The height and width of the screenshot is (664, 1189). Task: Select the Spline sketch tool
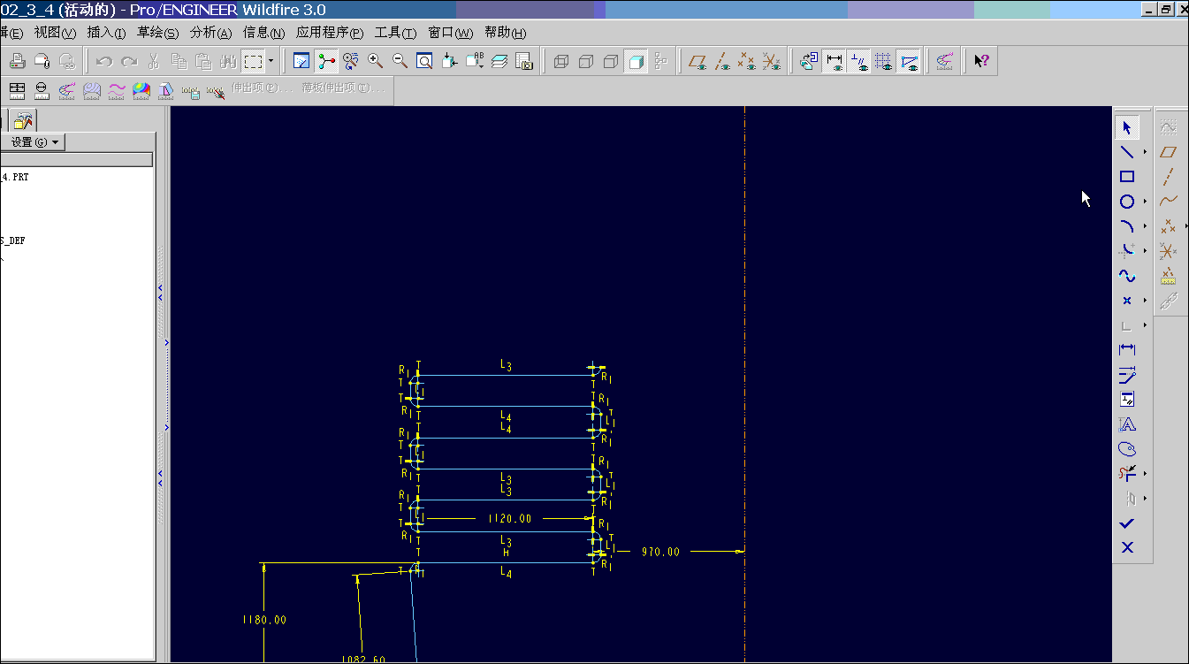point(1127,276)
